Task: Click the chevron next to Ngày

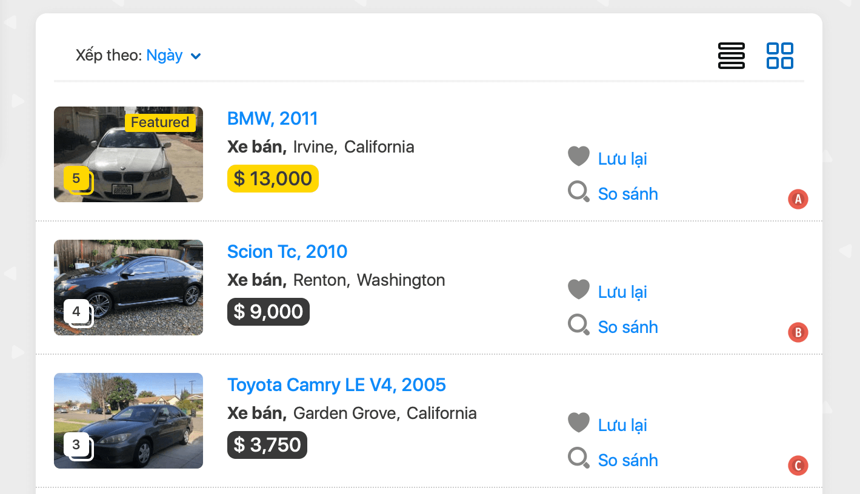Action: 196,56
